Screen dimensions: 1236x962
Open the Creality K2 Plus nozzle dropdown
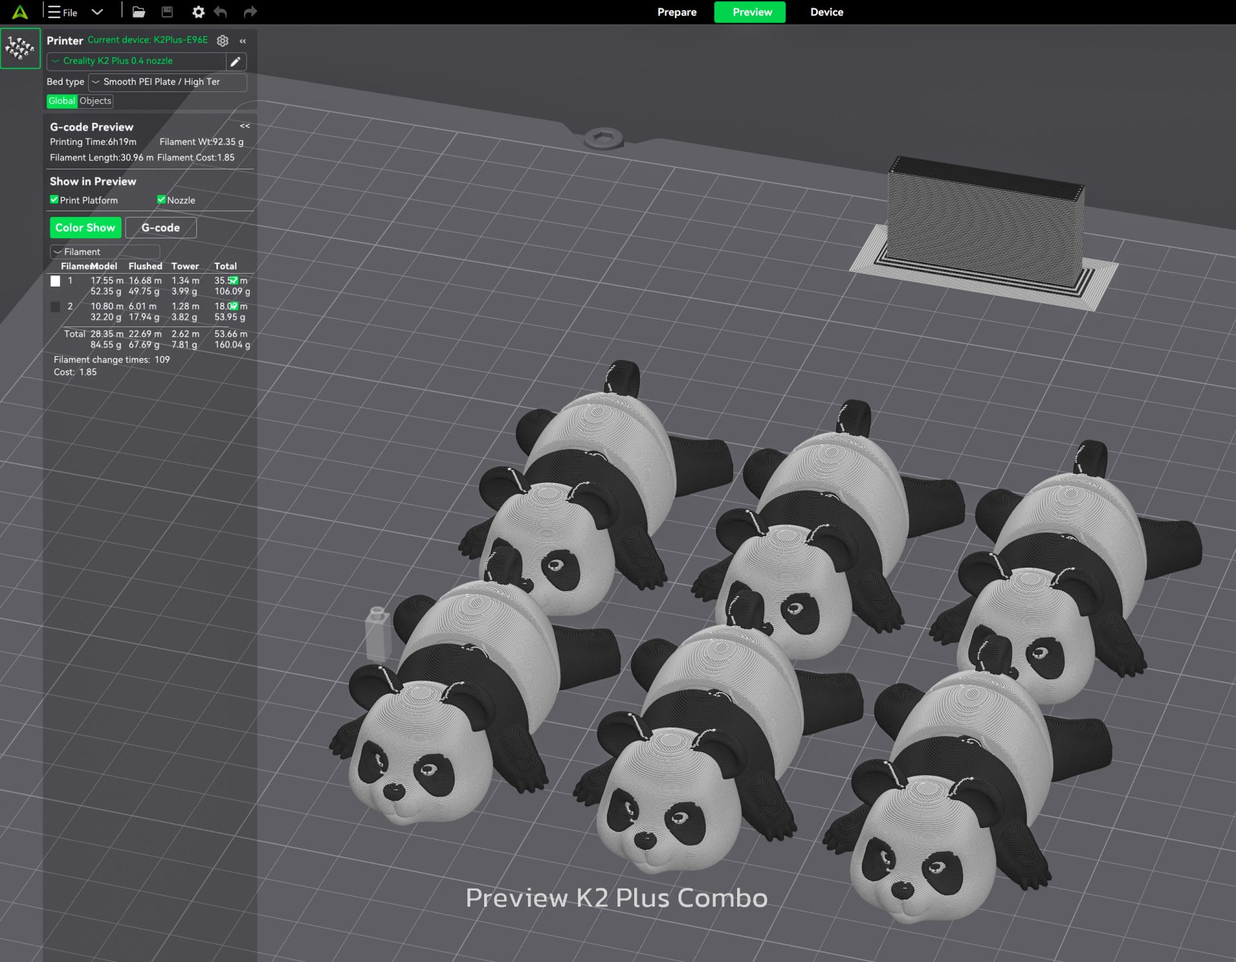136,61
